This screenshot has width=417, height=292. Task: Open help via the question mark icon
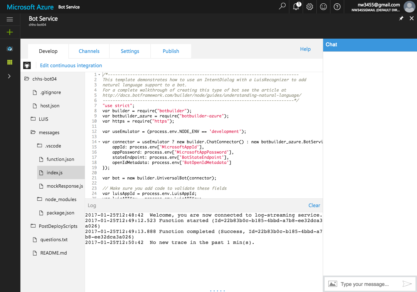tap(337, 7)
